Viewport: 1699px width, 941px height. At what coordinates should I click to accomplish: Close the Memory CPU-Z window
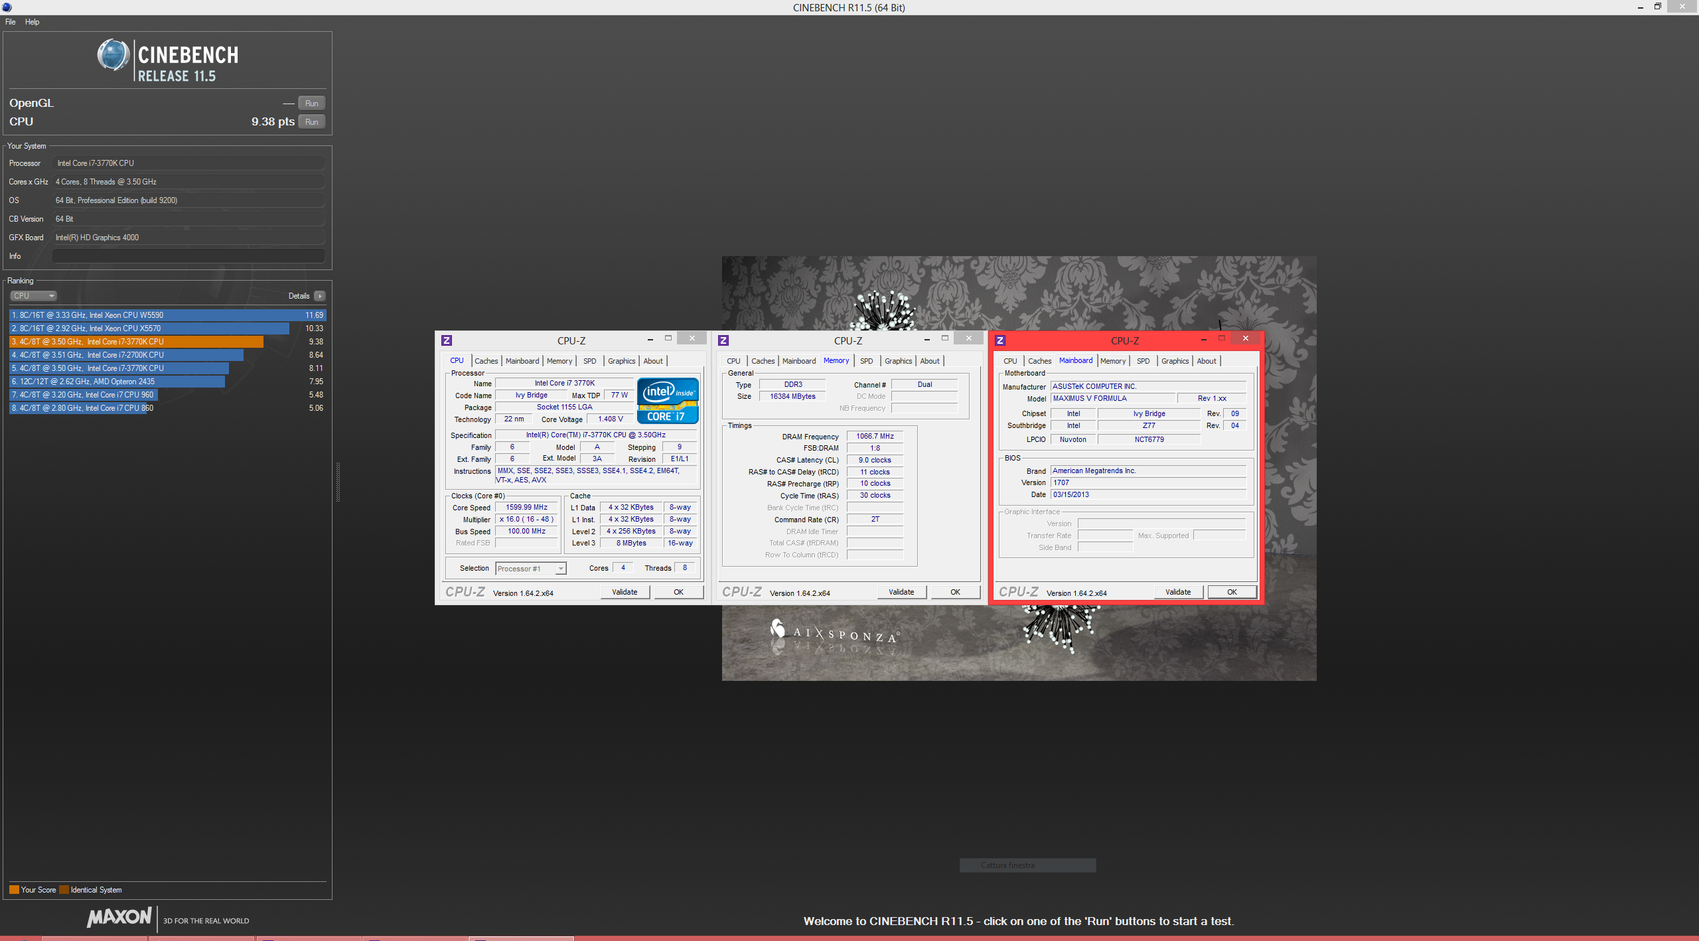[969, 338]
